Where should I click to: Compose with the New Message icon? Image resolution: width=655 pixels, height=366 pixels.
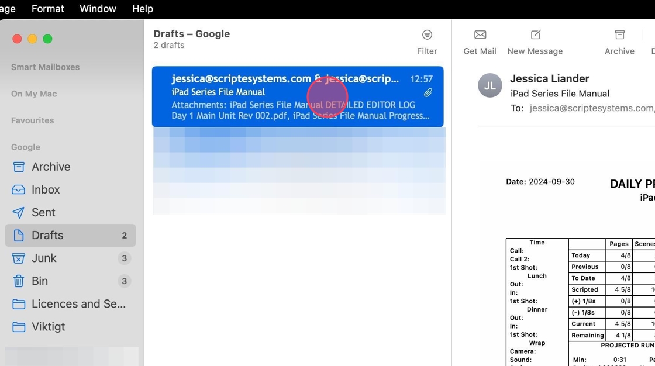[536, 34]
